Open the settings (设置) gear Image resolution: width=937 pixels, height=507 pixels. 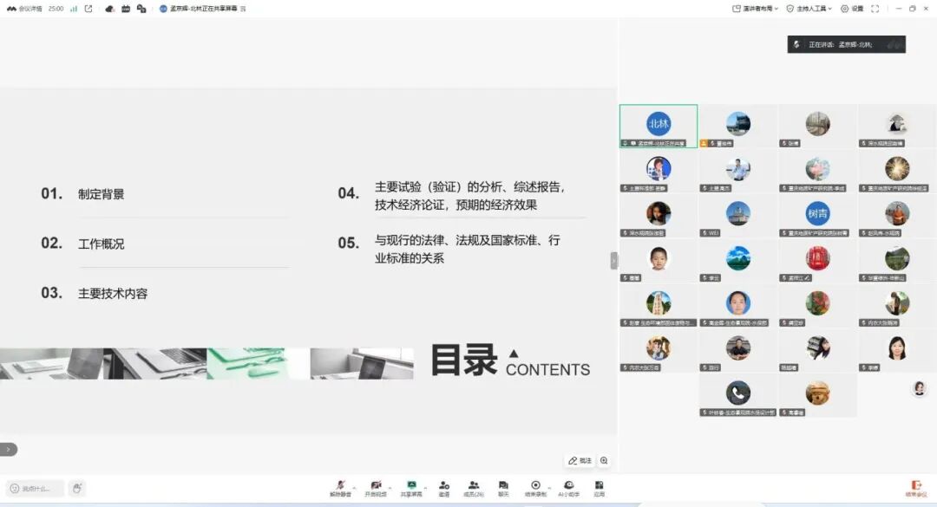coord(852,9)
